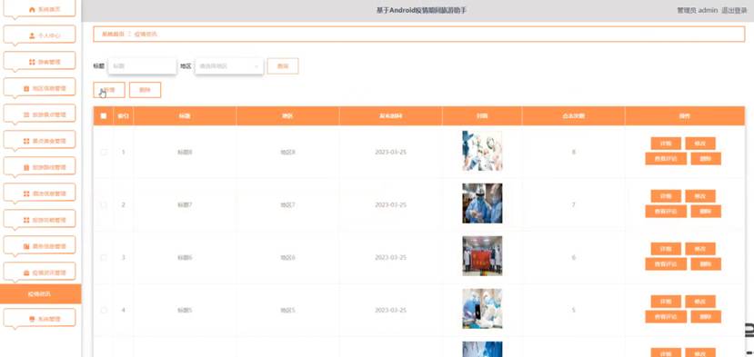Click the batch 删除 button beside 新增
The height and width of the screenshot is (357, 754).
[x=145, y=90]
